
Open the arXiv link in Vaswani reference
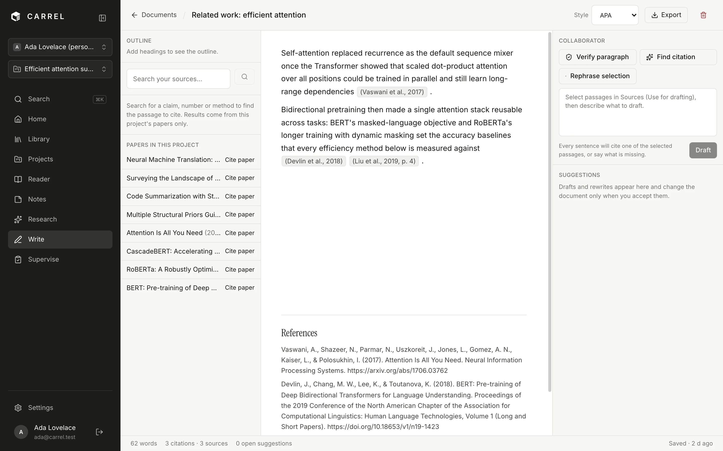click(397, 371)
